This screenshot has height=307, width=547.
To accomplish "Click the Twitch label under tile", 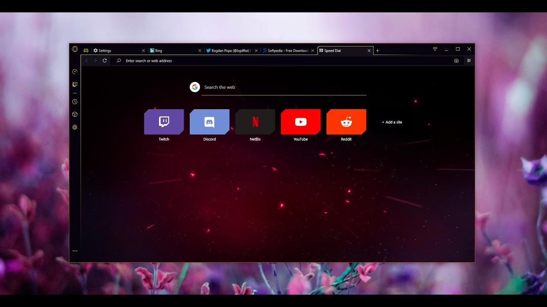I will (x=164, y=139).
